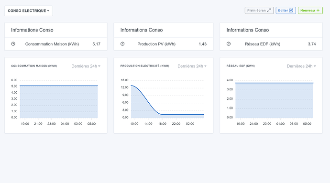The width and height of the screenshot is (330, 183).
Task: Click the value 3.74
Action: 312,44
